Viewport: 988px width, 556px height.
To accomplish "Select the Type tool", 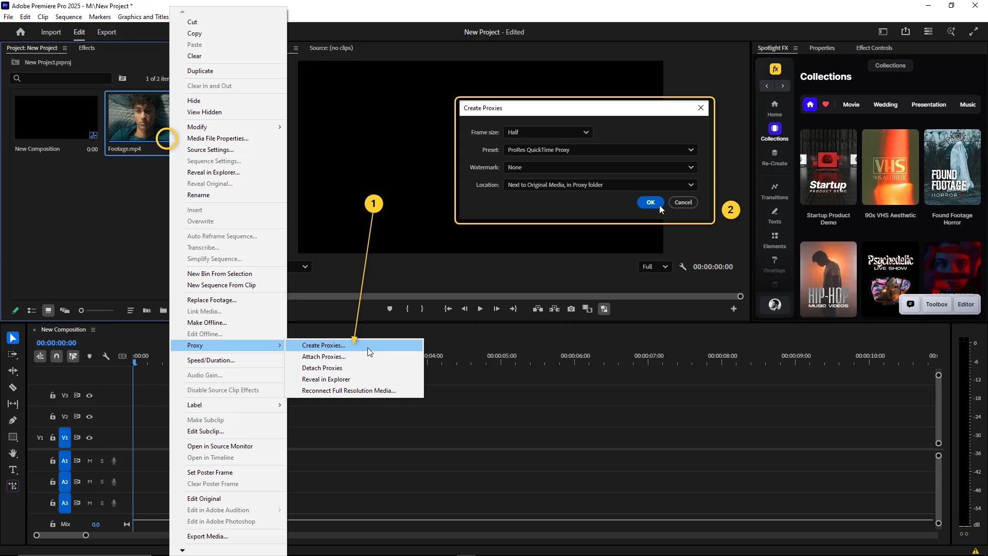I will [13, 470].
